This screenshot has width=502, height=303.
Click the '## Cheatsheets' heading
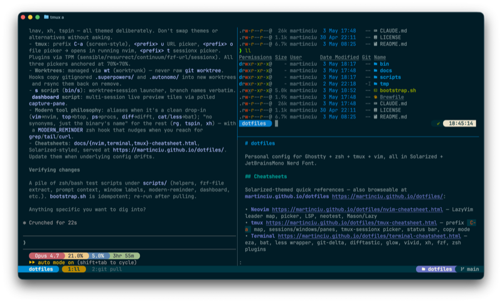pos(265,177)
